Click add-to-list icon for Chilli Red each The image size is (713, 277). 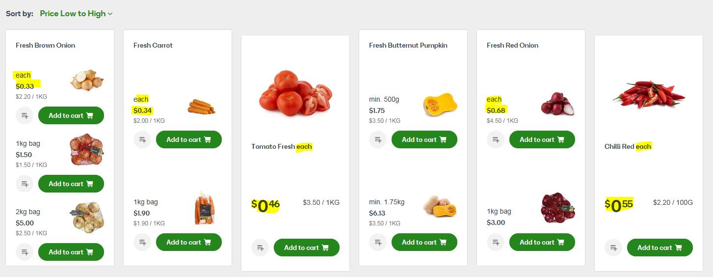coord(613,248)
